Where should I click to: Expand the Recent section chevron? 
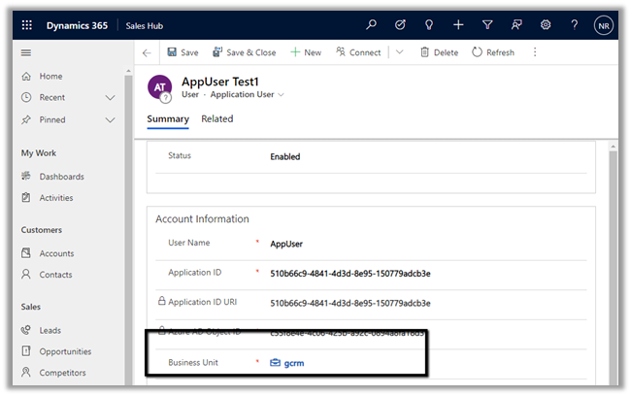110,98
